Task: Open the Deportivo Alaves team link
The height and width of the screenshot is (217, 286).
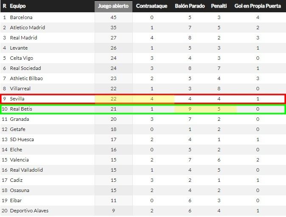Action: coord(29,211)
